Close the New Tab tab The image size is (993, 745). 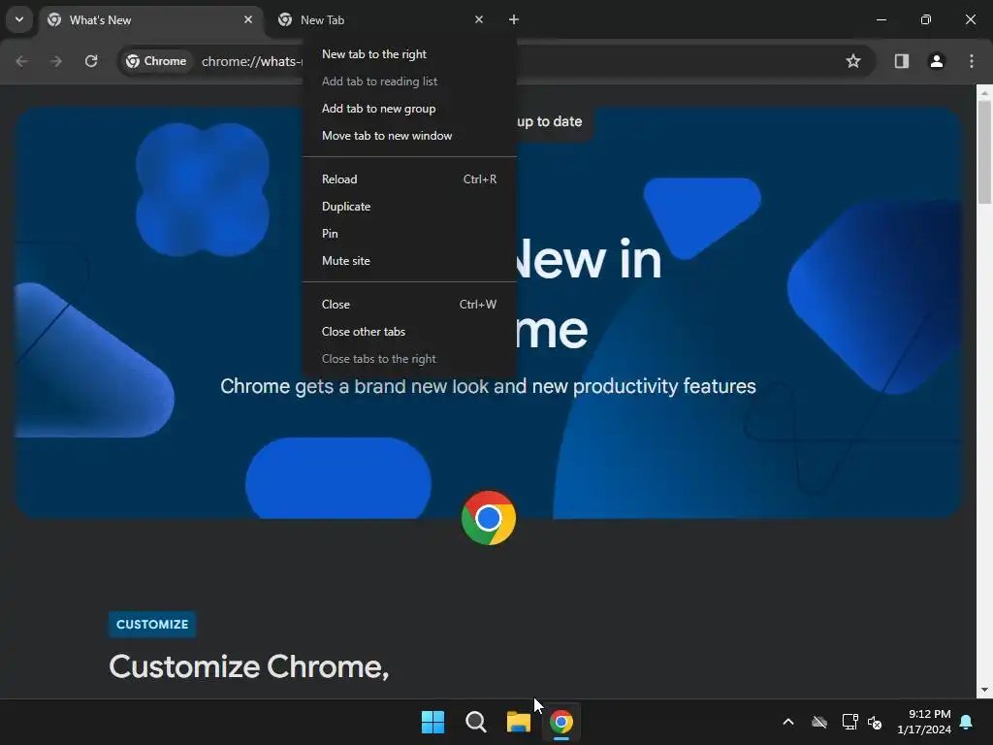(x=479, y=19)
